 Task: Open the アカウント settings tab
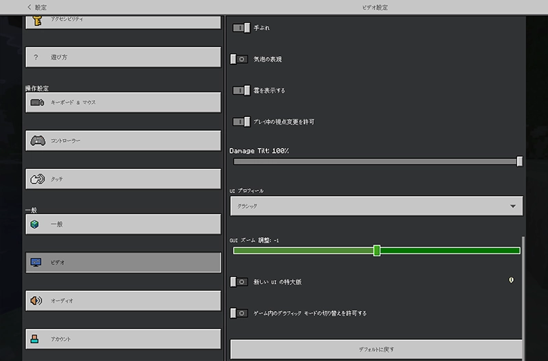(x=123, y=339)
